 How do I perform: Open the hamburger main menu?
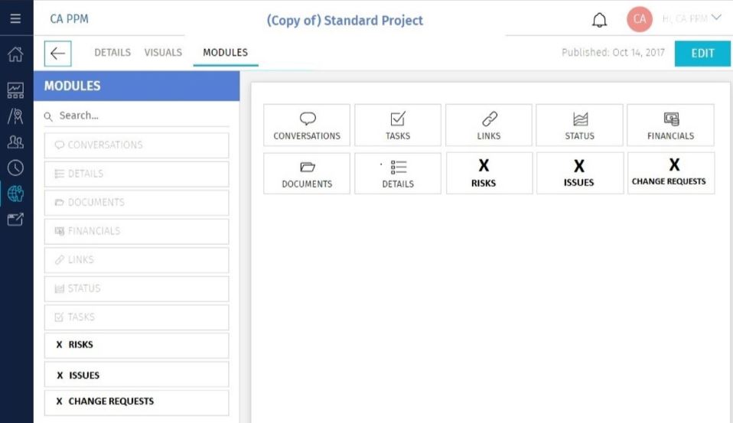[15, 18]
